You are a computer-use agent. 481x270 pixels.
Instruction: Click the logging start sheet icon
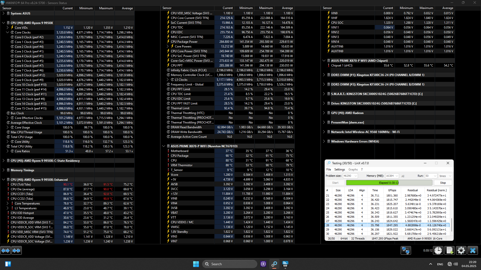[x=449, y=250]
